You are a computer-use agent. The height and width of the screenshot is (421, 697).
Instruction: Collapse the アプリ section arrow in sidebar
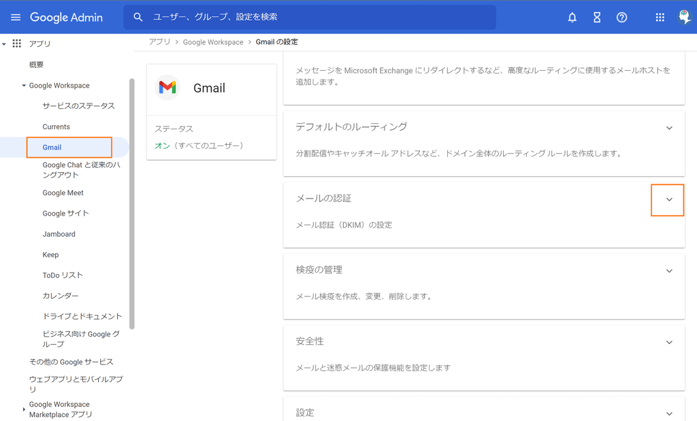pyautogui.click(x=4, y=44)
